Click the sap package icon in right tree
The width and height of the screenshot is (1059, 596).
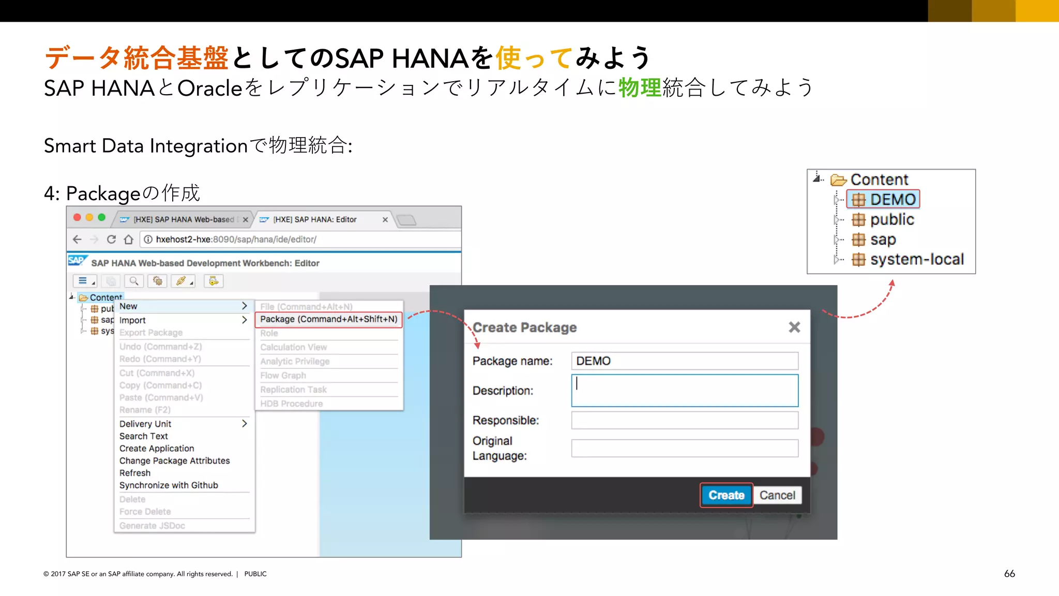(858, 240)
